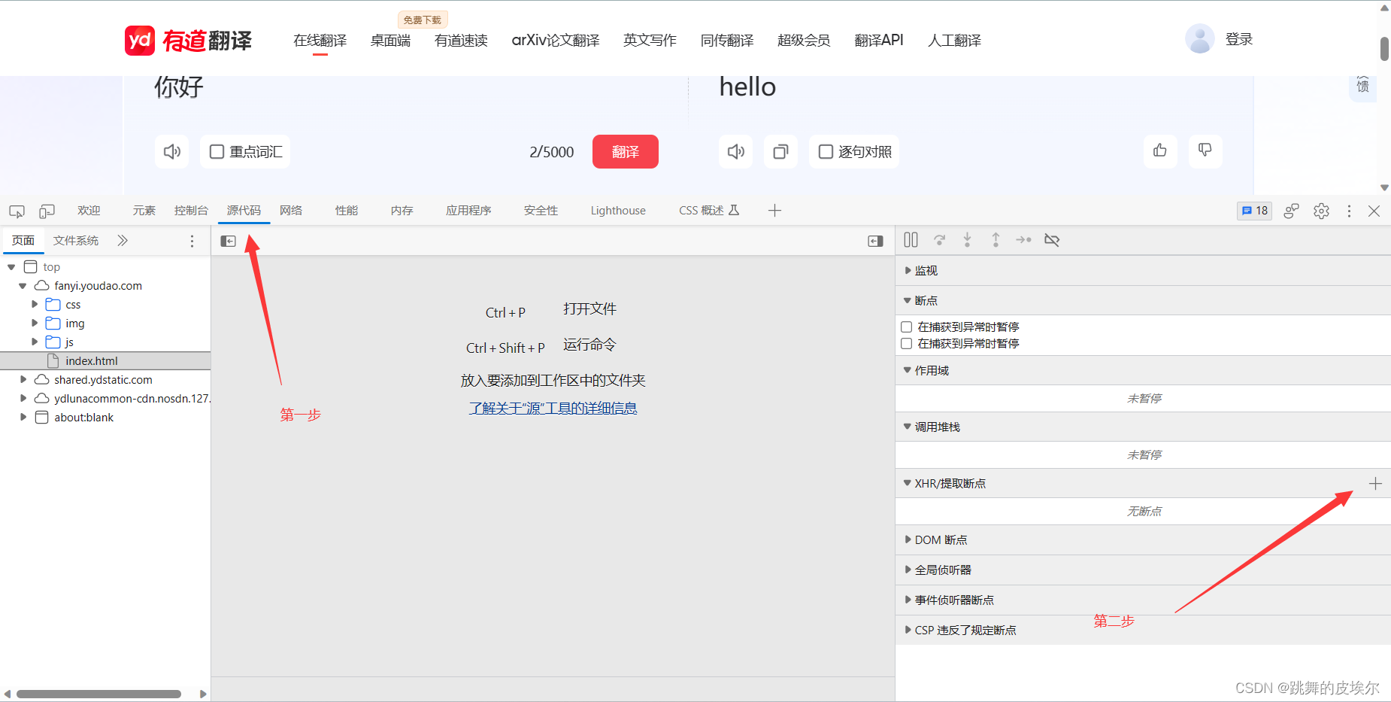Click step over next function call
This screenshot has width=1391, height=702.
(x=939, y=240)
